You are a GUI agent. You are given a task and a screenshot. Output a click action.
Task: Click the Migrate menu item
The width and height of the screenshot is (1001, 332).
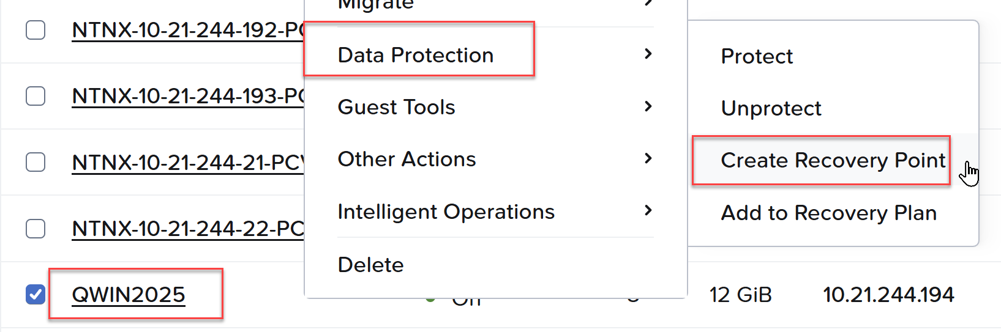[x=376, y=5]
